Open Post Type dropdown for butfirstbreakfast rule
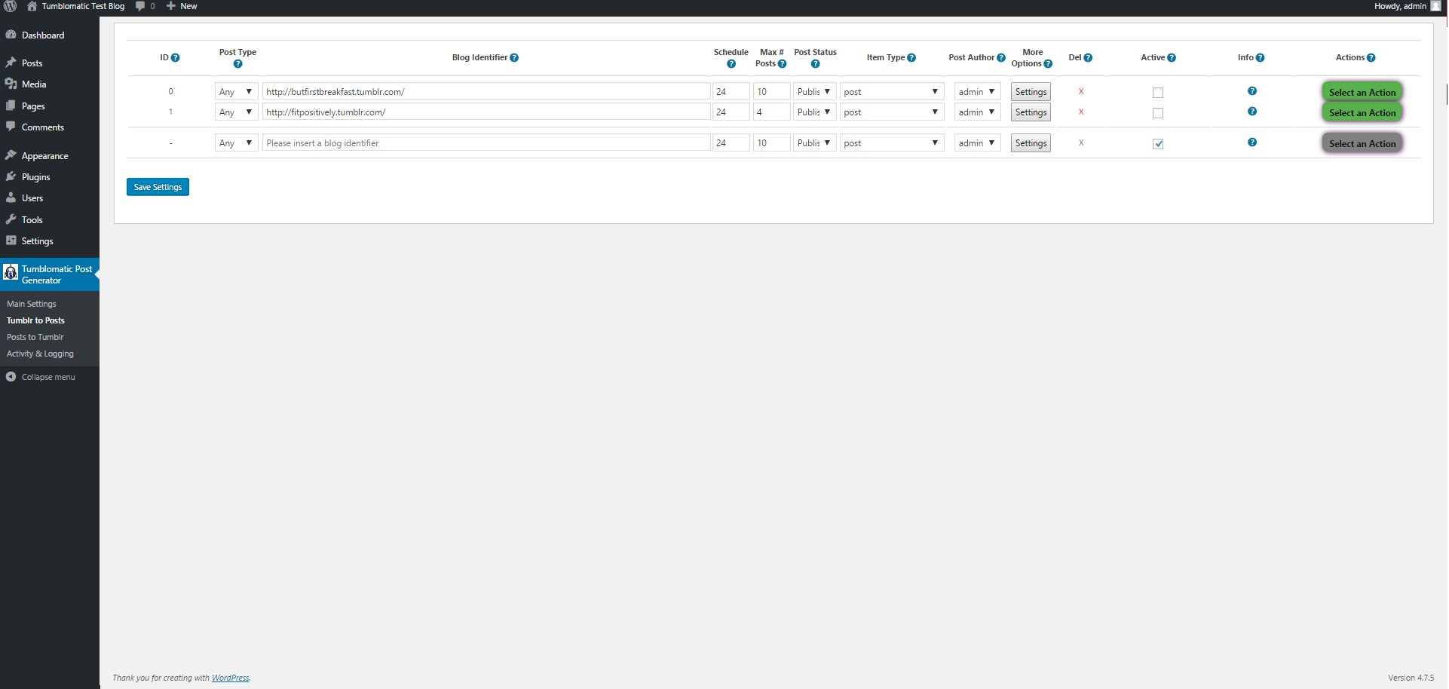Image resolution: width=1449 pixels, height=689 pixels. [237, 92]
